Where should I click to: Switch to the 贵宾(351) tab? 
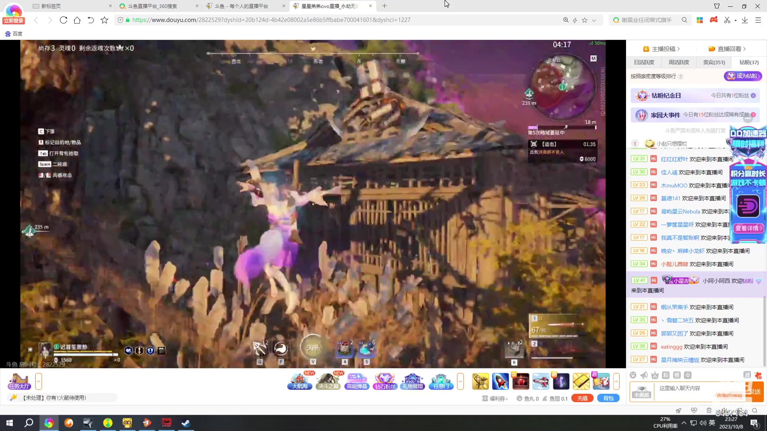(x=714, y=62)
